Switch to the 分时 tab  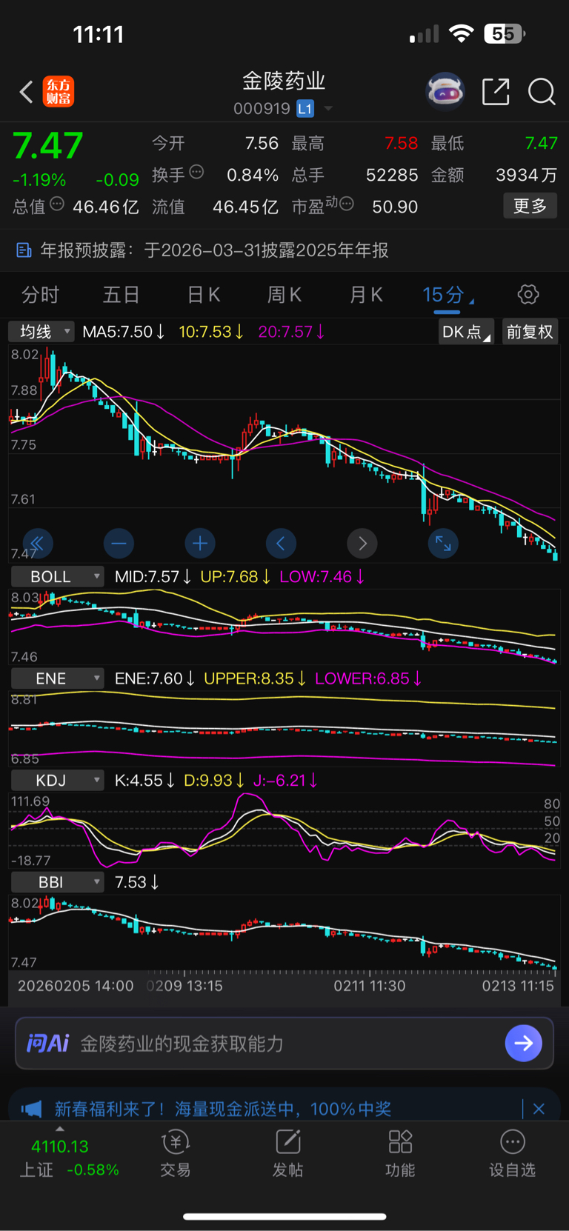click(x=41, y=295)
